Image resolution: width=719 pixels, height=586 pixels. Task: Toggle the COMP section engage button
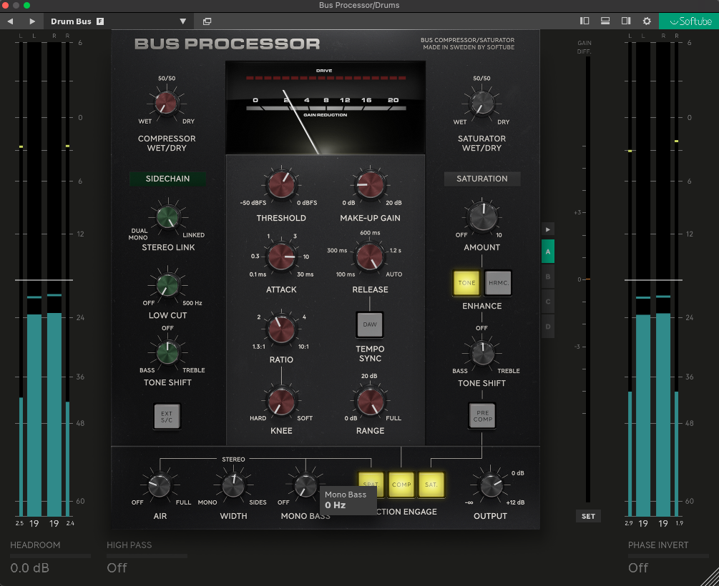[401, 485]
